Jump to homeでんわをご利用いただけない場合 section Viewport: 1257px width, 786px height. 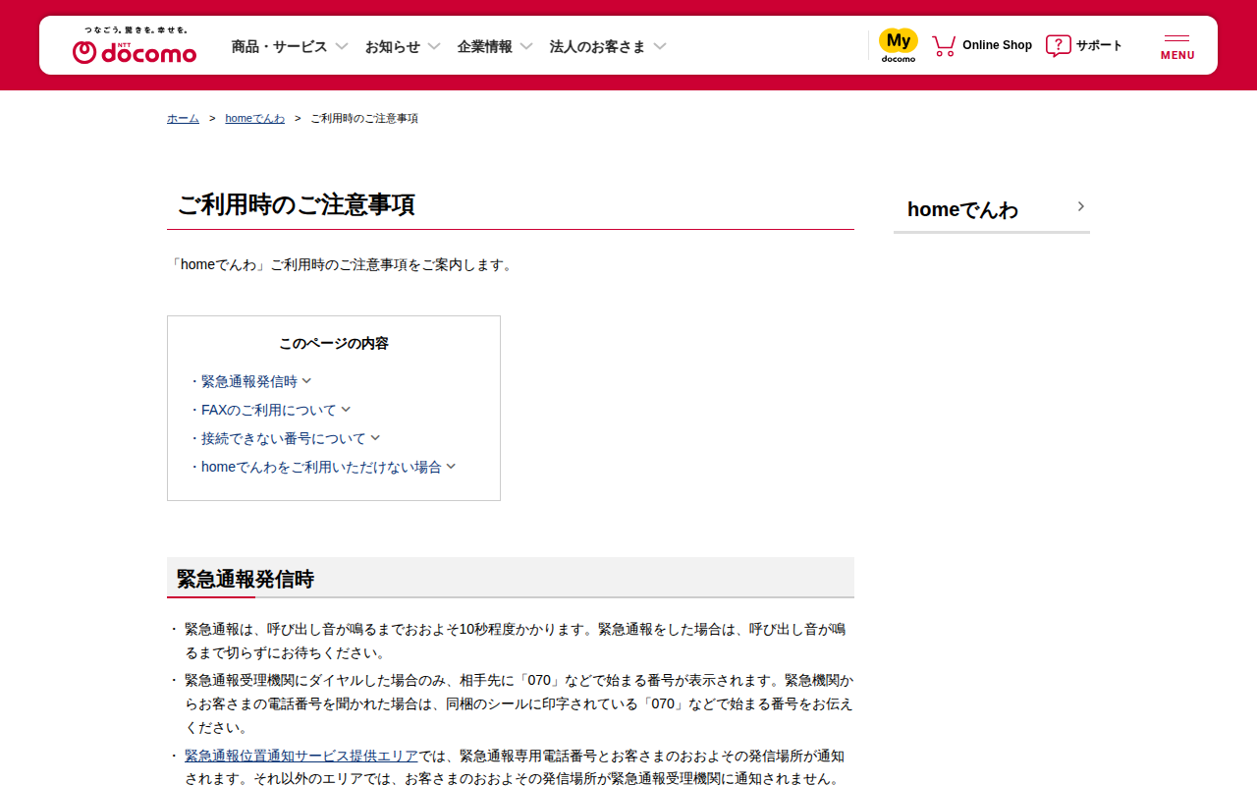[322, 467]
